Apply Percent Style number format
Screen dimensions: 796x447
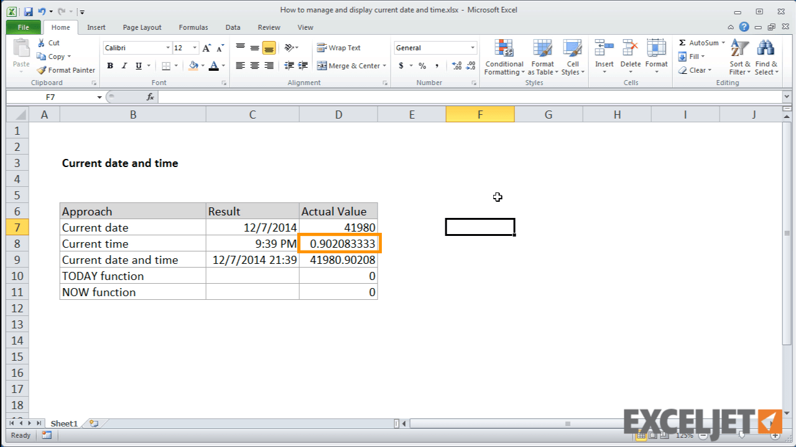click(422, 65)
